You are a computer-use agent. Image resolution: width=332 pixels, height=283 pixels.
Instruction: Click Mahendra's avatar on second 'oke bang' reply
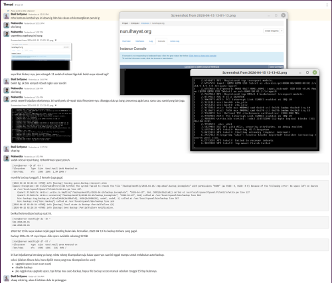pos(7,90)
